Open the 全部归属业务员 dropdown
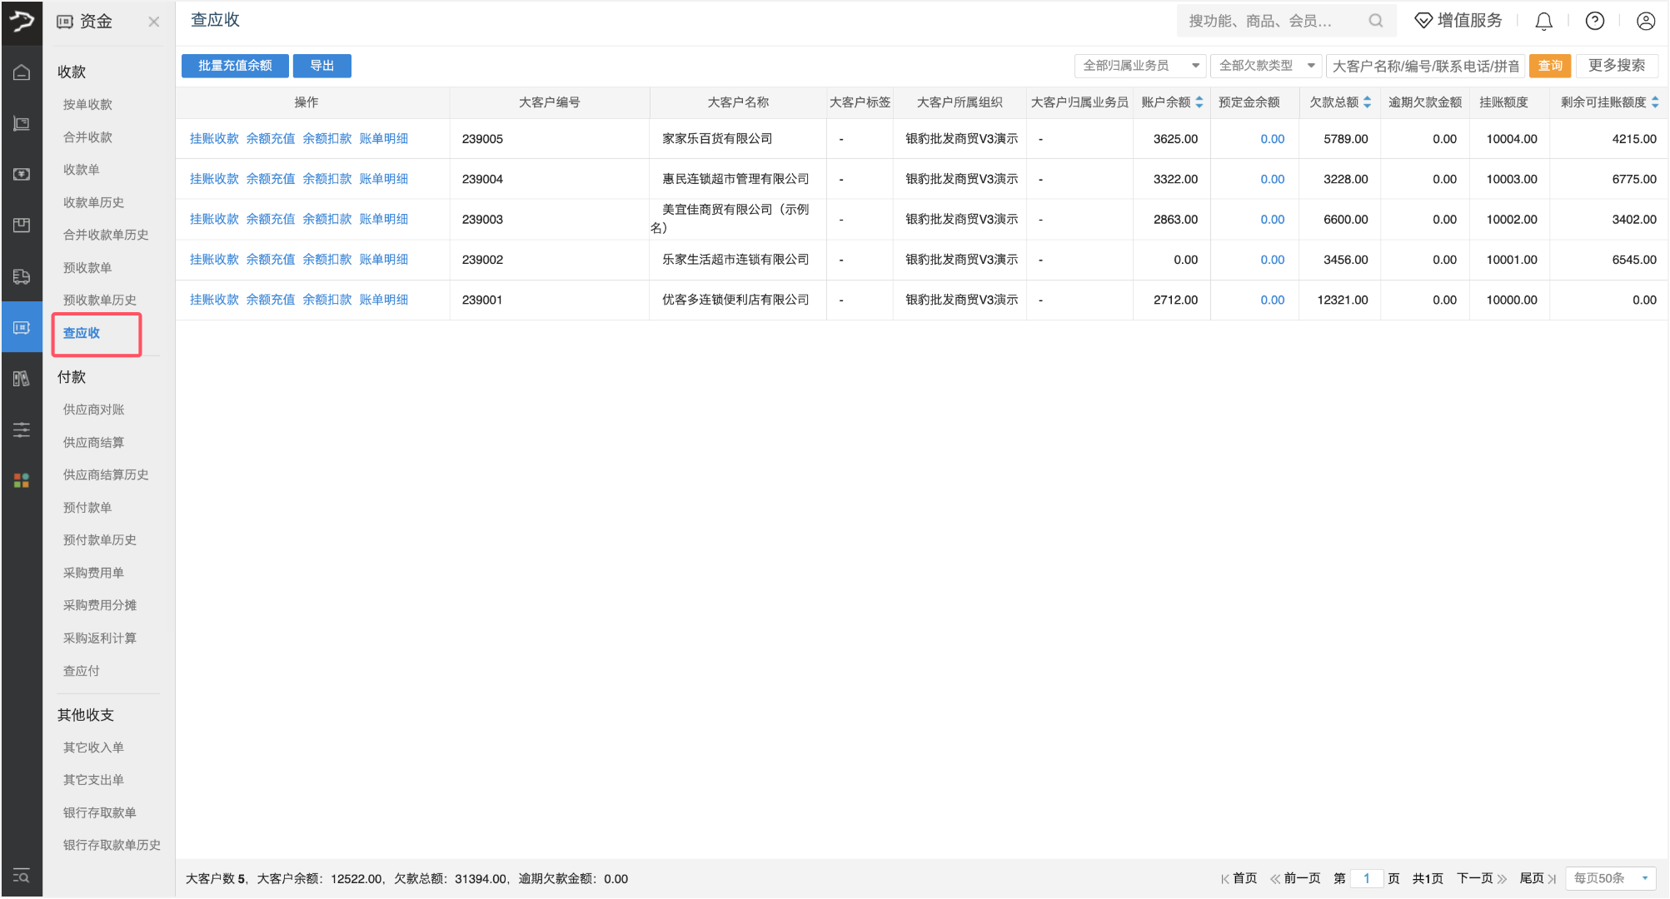This screenshot has height=899, width=1670. point(1139,66)
